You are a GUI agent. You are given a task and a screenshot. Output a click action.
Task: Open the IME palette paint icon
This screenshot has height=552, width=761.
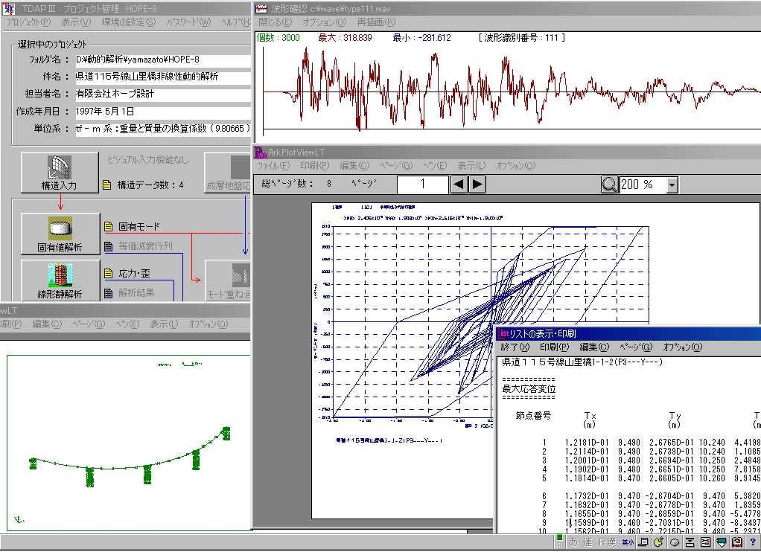(x=658, y=542)
